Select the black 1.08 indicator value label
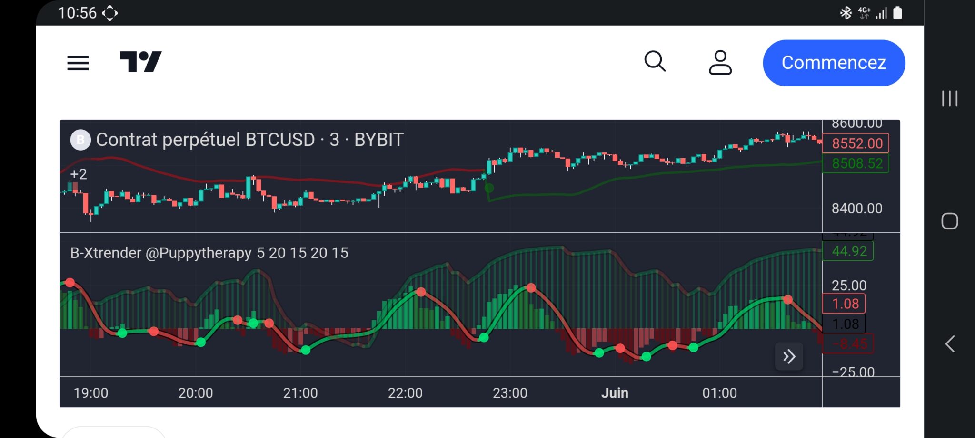 point(845,324)
